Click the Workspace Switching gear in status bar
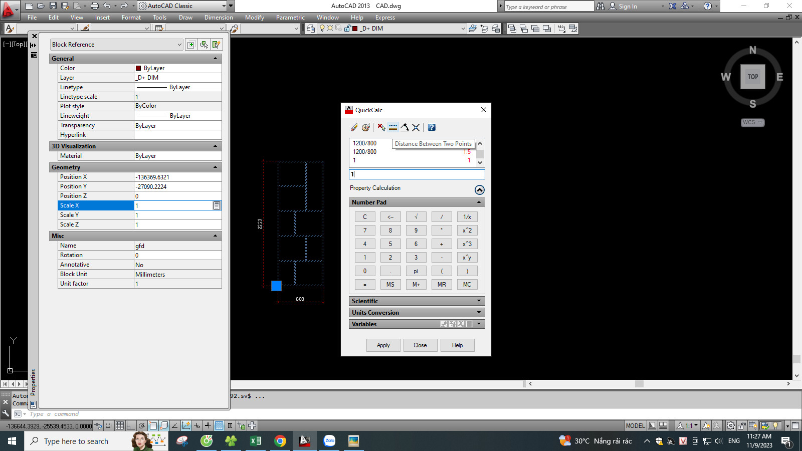This screenshot has width=802, height=451. coord(731,425)
